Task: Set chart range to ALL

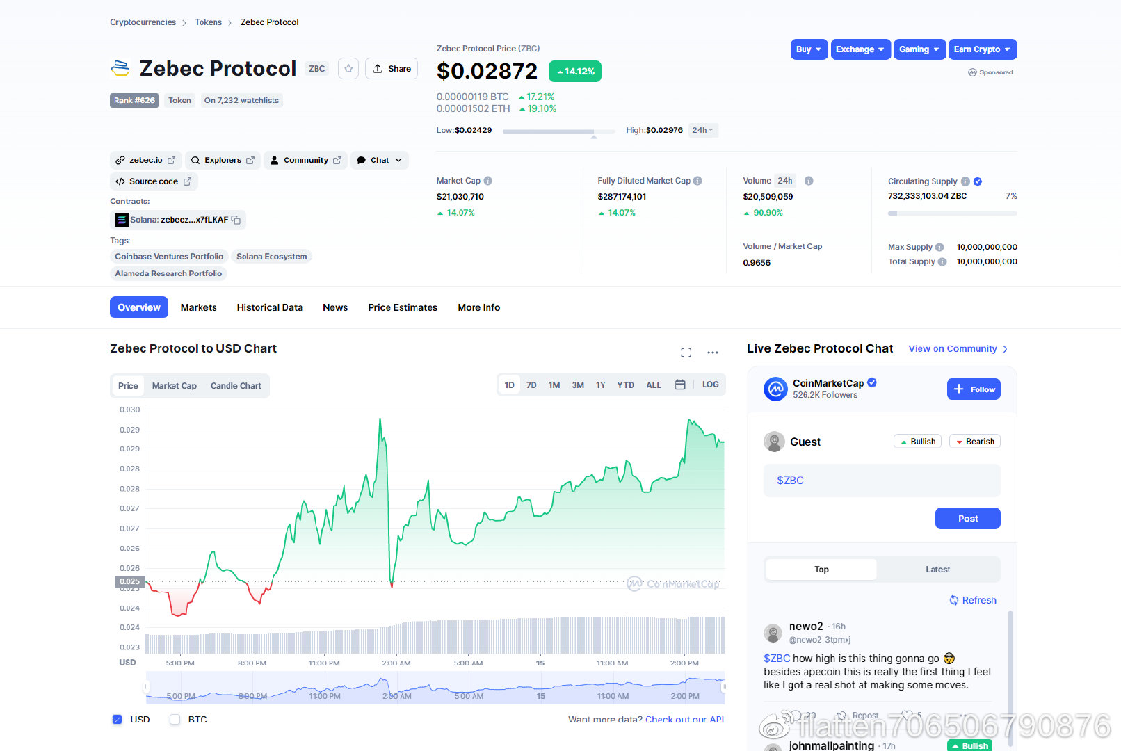Action: point(654,385)
